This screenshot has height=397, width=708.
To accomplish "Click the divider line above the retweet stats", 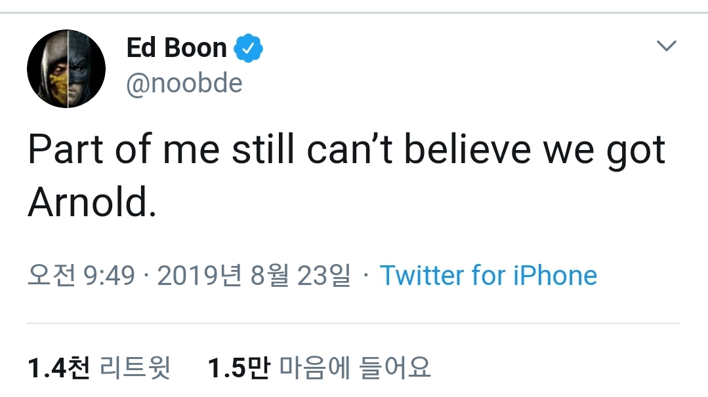I will coord(354,323).
